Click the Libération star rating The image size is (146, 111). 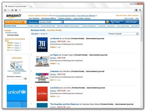(53, 80)
